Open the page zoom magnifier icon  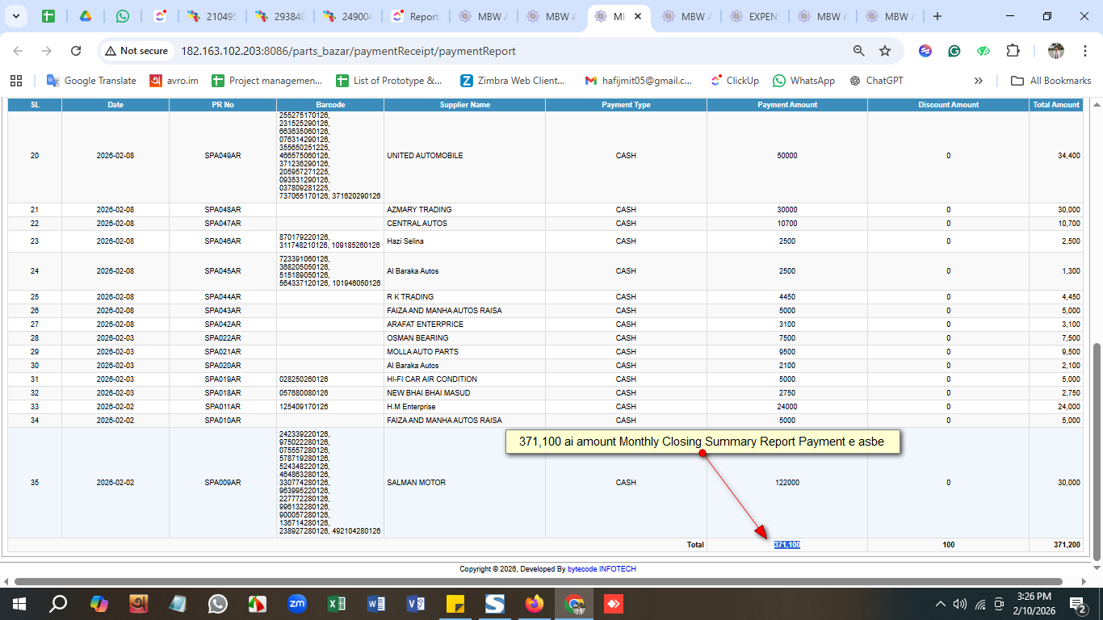coord(859,51)
